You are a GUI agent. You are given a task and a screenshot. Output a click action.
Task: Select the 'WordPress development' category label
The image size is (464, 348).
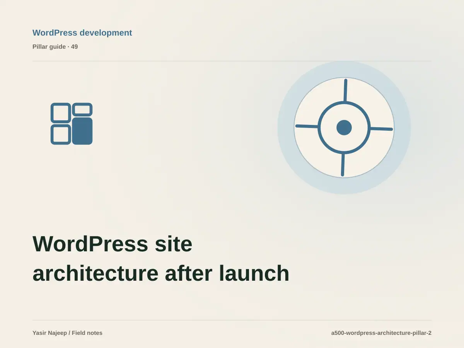point(82,33)
